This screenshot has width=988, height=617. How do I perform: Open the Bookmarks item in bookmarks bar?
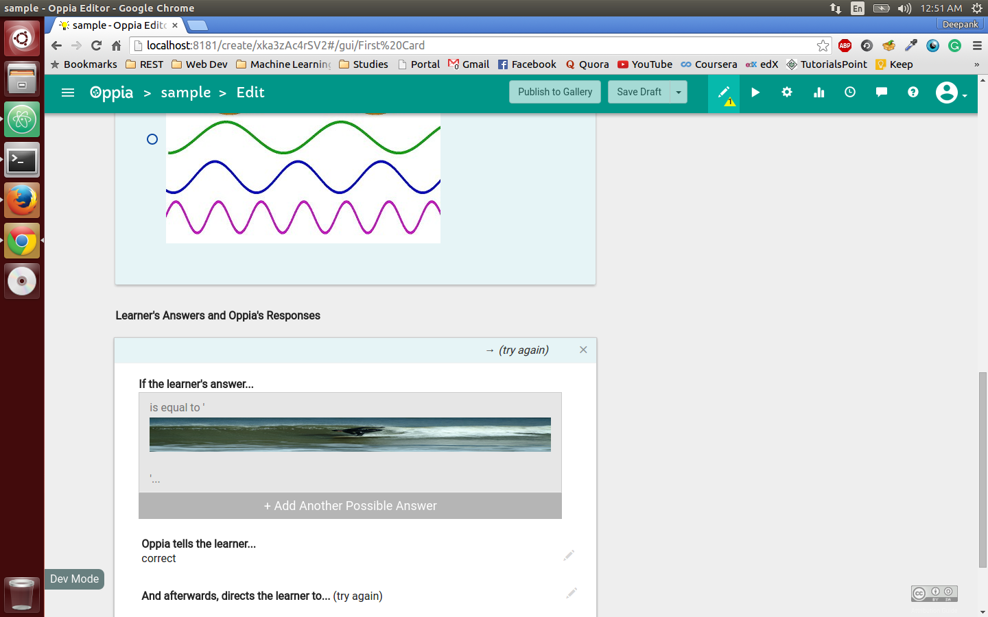pos(84,64)
